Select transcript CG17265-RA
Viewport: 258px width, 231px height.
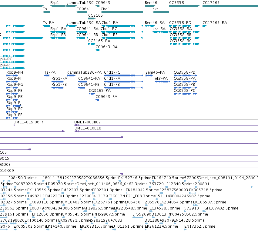[x=230, y=26]
